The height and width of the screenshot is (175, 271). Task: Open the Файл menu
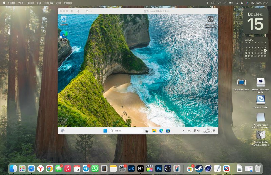tap(21, 3)
